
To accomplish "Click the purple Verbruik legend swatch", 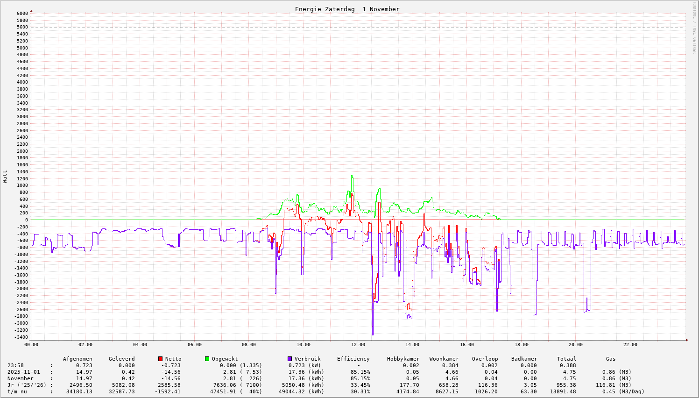I will point(289,359).
